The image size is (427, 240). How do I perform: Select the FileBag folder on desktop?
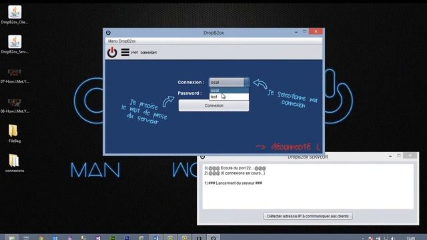point(15,133)
